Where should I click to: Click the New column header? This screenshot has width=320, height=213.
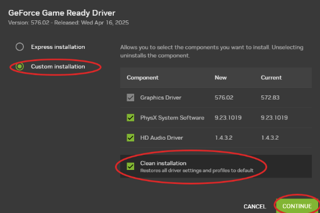coord(221,77)
